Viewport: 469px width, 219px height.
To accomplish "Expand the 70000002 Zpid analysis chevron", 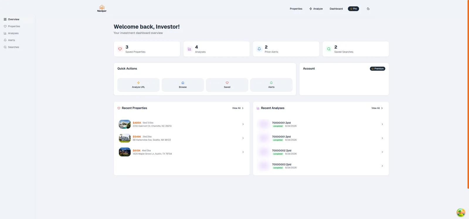I will [x=382, y=152].
